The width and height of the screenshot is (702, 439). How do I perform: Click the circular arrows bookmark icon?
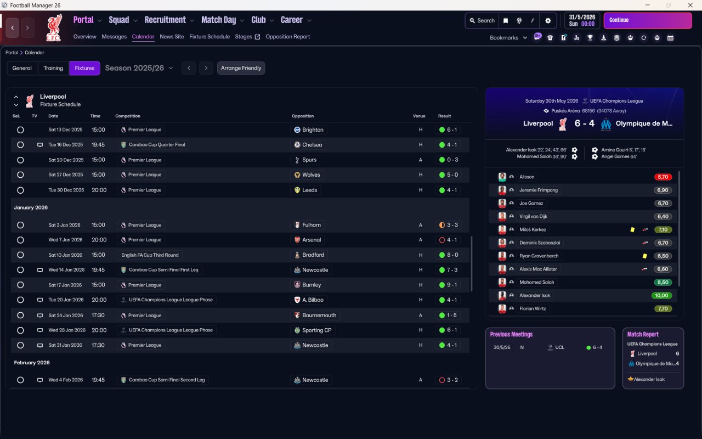point(643,38)
